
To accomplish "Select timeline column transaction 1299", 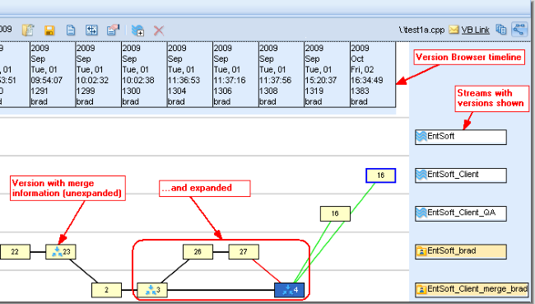I will (x=98, y=74).
